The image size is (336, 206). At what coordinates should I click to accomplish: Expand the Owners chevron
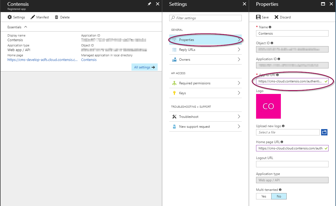[x=239, y=60]
